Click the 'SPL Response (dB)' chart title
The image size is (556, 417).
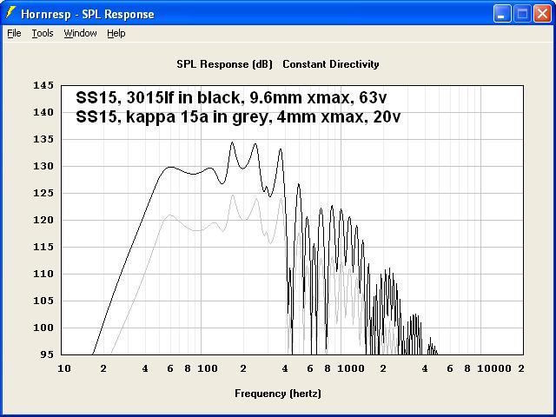[224, 64]
